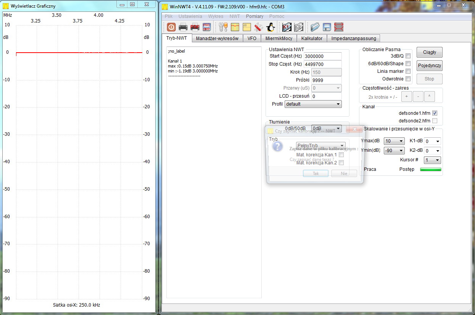The height and width of the screenshot is (315, 475).
Task: Export plot via the PDF icon
Action: [x=195, y=27]
